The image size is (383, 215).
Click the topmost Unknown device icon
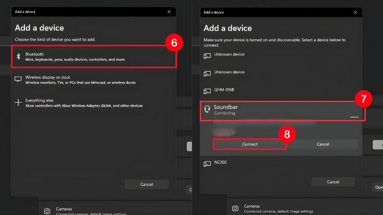tap(207, 56)
